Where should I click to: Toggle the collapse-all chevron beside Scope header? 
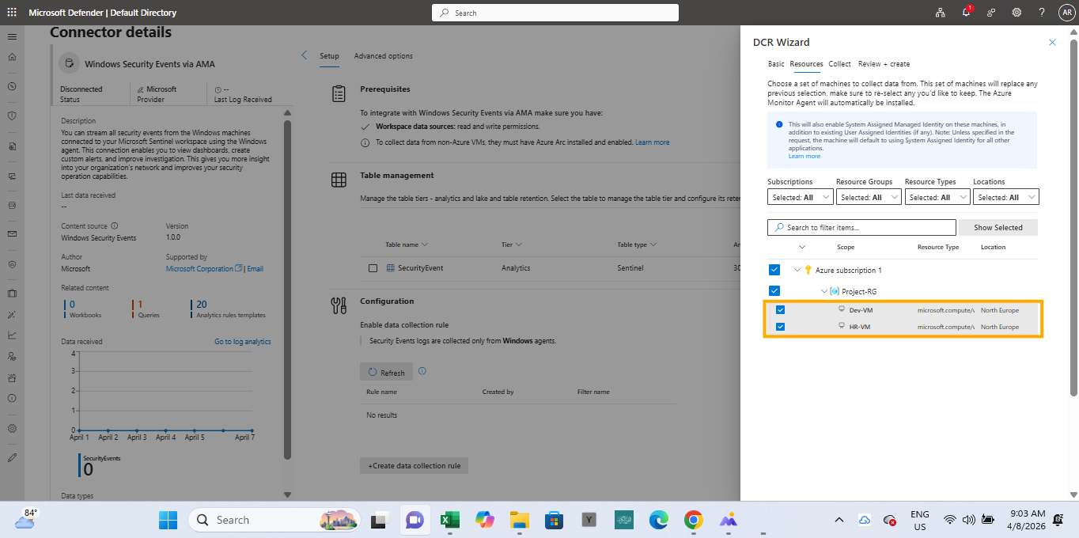802,247
